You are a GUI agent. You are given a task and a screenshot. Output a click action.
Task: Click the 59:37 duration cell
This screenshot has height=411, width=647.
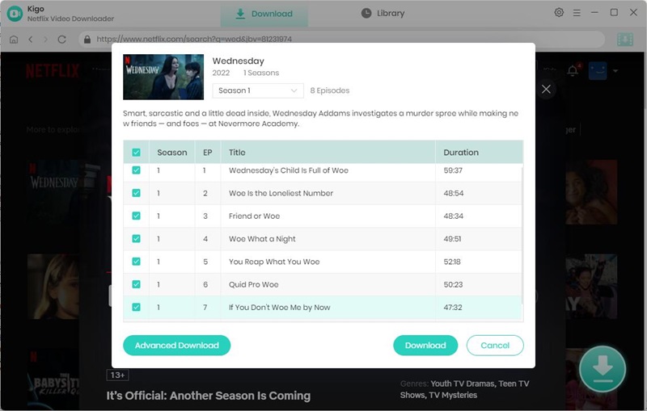coord(453,170)
